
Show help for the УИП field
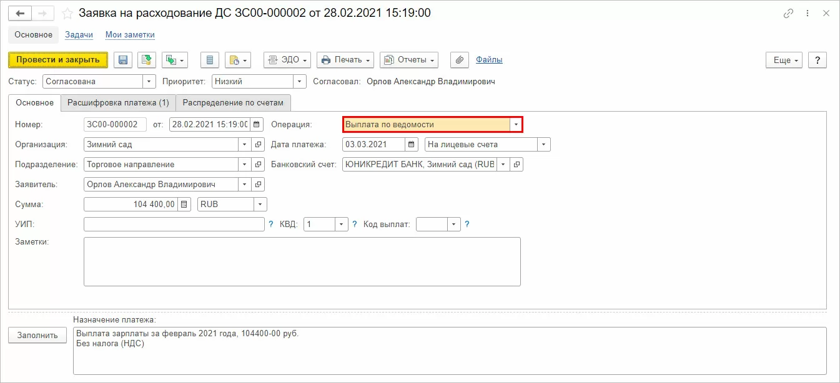tap(271, 224)
